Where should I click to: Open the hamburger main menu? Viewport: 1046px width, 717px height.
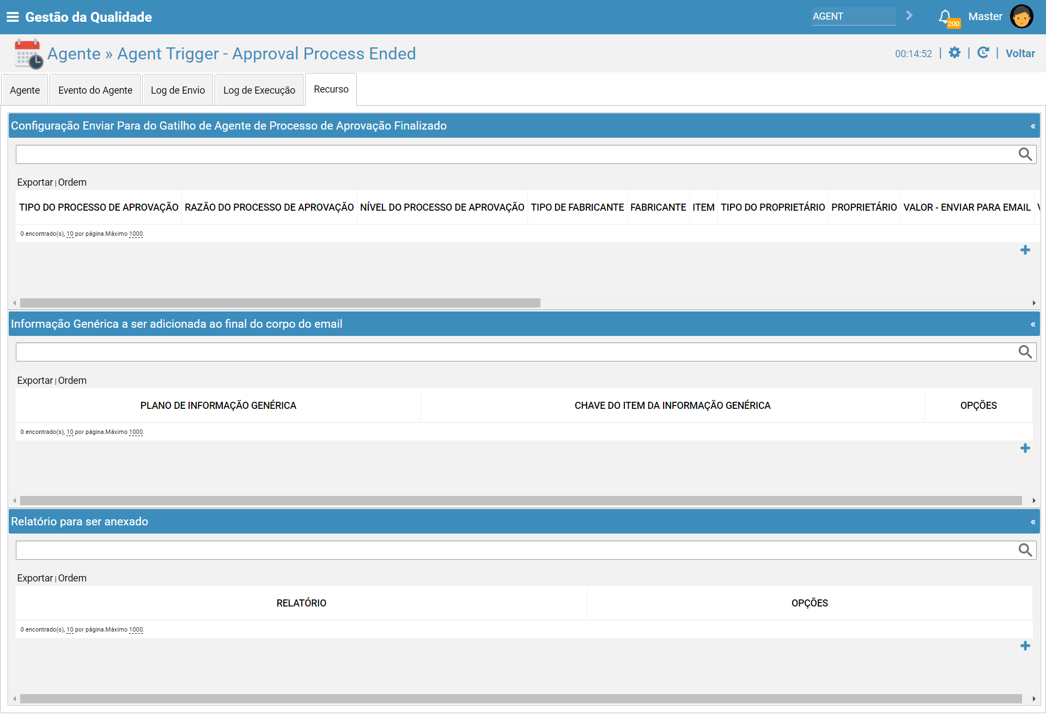(13, 17)
